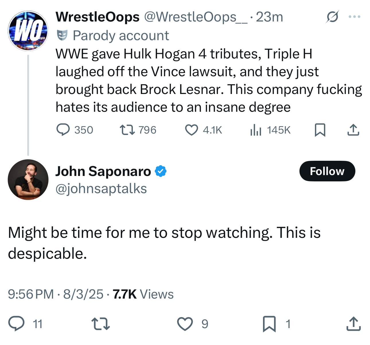View analytics for the WrestleOops post
The image size is (370, 345).
point(256,130)
